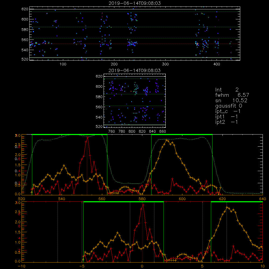Click x-axis label 540 on third plot
Image resolution: width=269 pixels, height=269 pixels.
point(62,199)
